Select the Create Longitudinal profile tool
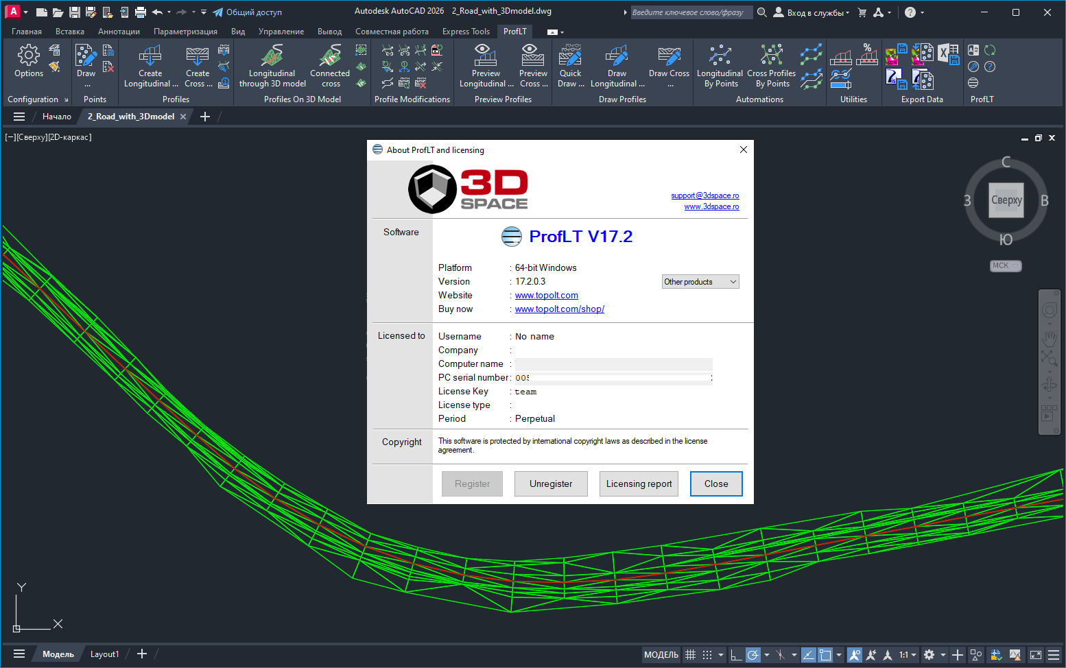Viewport: 1066px width, 668px height. pyautogui.click(x=150, y=65)
